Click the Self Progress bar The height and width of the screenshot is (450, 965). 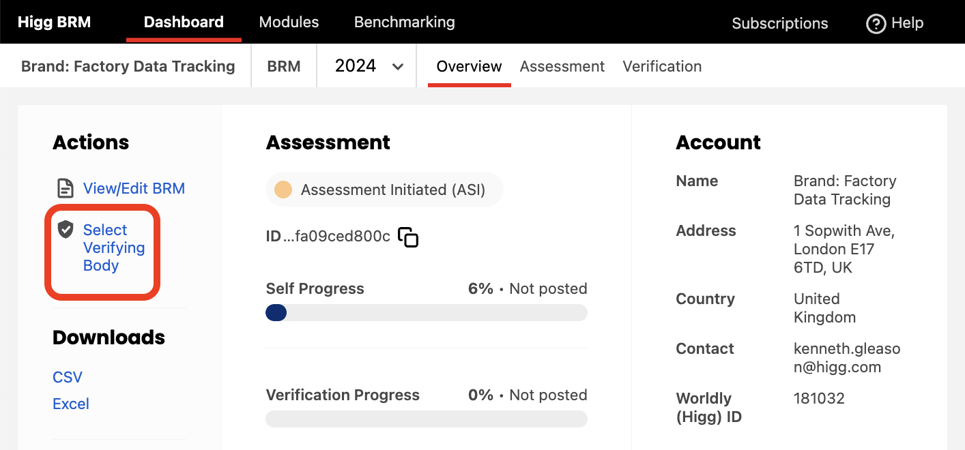427,312
